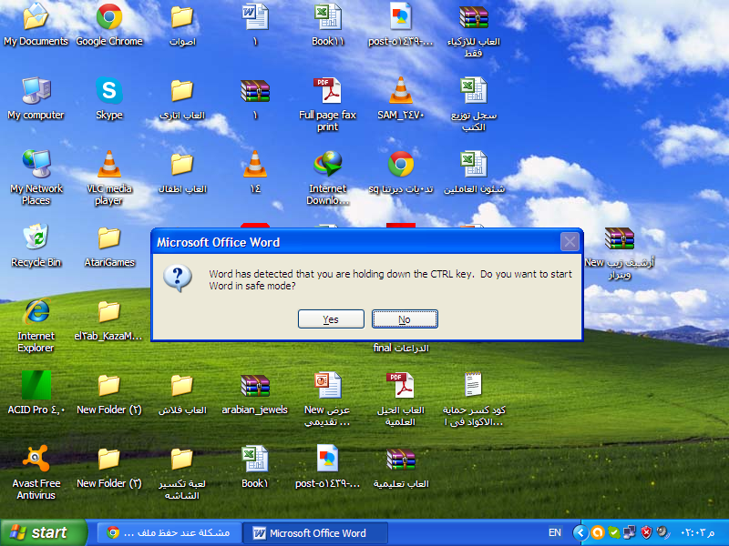The width and height of the screenshot is (729, 546).
Task: Click the Avast orange tray icon
Action: tap(598, 532)
